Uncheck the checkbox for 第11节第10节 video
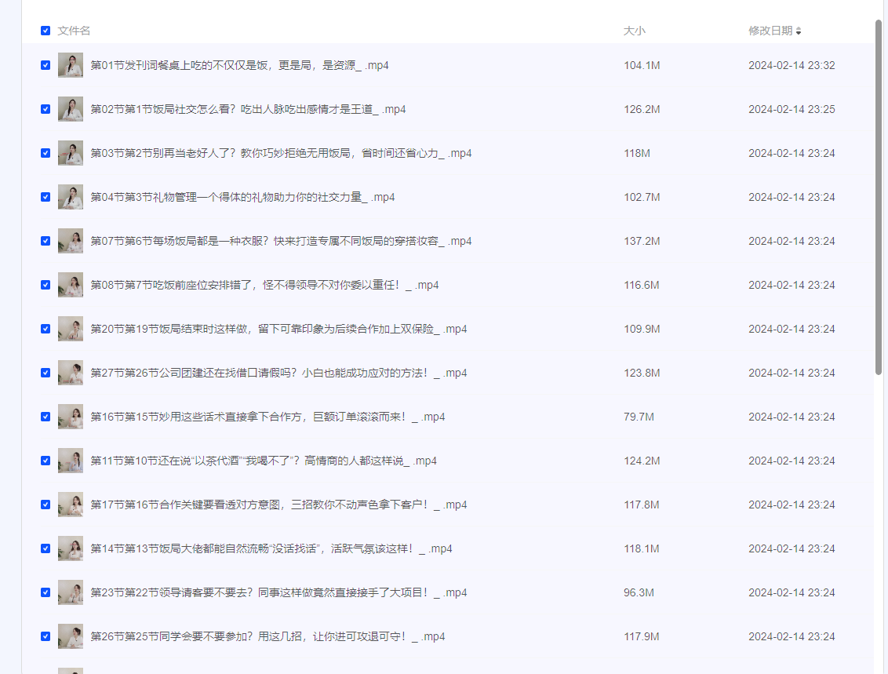This screenshot has height=674, width=888. 45,461
